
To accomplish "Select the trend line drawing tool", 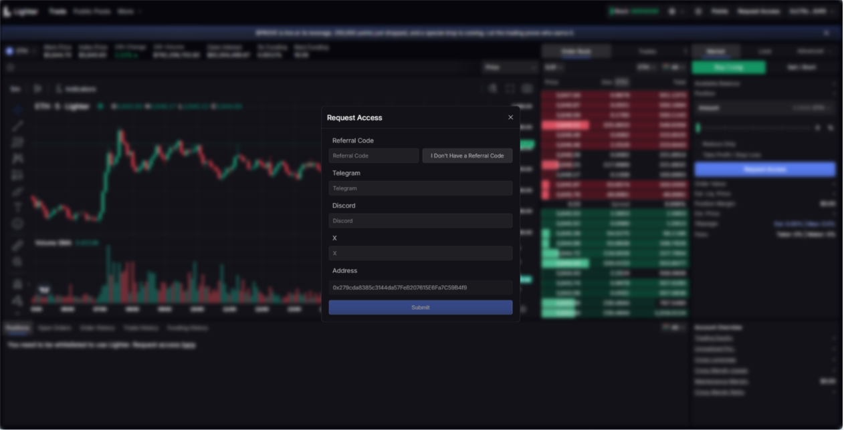I will (17, 126).
